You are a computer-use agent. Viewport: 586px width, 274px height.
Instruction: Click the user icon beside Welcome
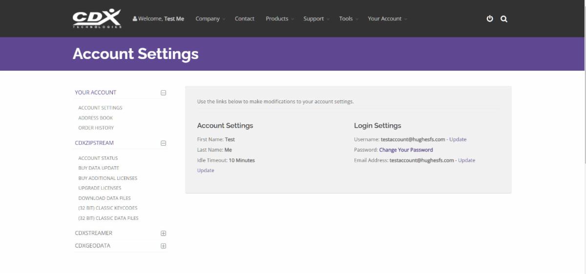pos(135,19)
